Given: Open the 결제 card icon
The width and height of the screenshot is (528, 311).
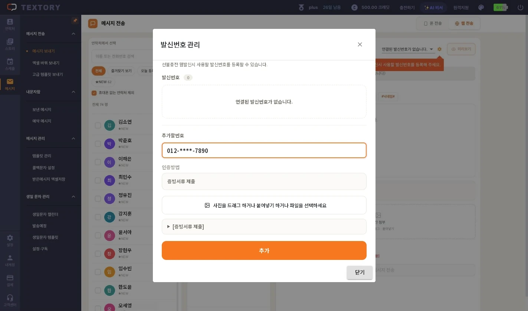Looking at the screenshot, I should click(10, 280).
